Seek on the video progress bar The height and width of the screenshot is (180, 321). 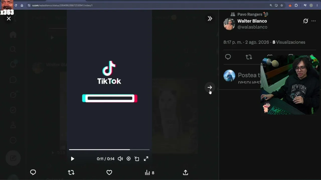click(109, 149)
